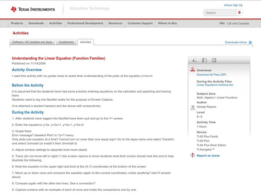Click step 1 After students have logged text
The image size is (261, 193).
68,118
